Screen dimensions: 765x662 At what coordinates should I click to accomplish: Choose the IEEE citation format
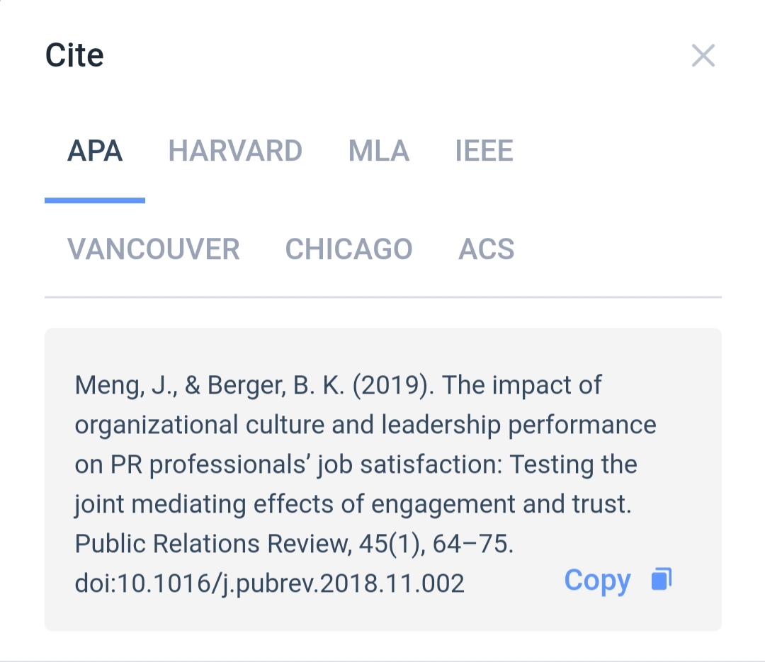coord(484,151)
